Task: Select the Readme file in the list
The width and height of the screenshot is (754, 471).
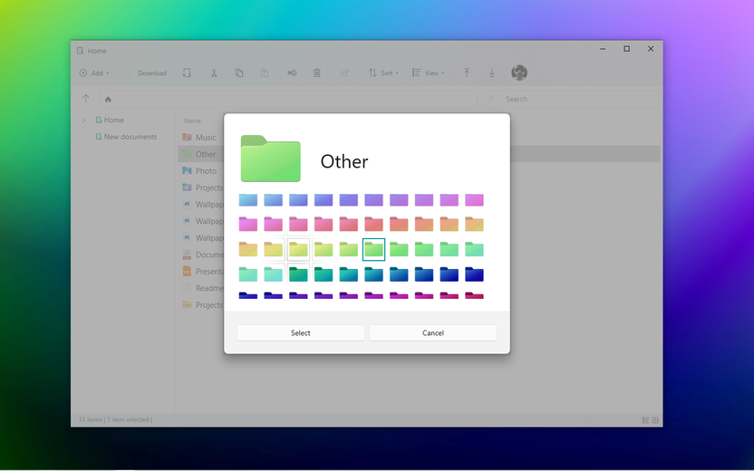Action: click(x=202, y=288)
